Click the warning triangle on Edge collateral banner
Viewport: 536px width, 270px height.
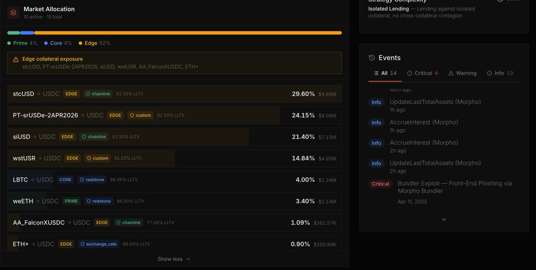pos(15,59)
